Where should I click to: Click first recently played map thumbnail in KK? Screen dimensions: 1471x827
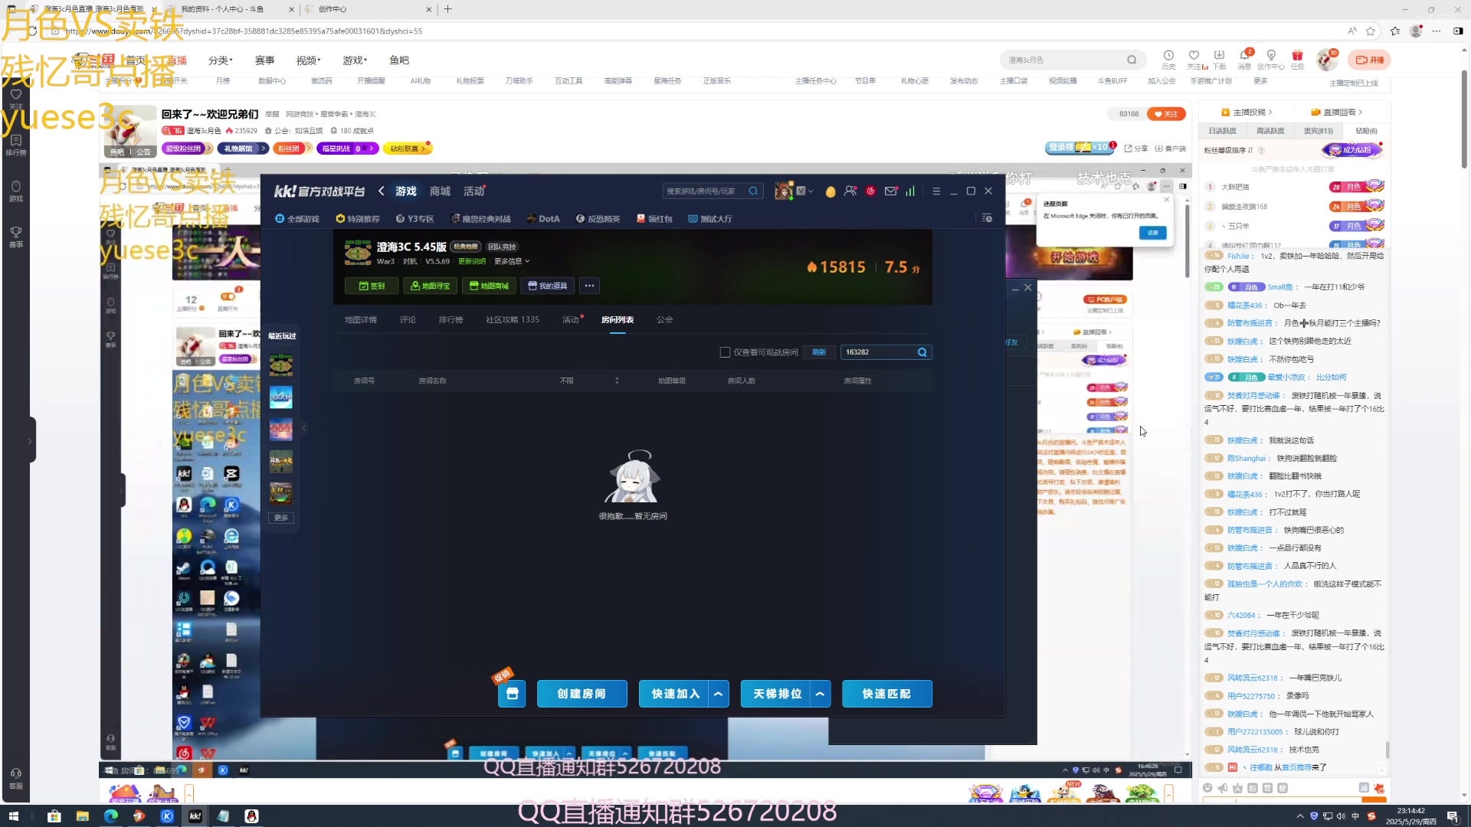280,365
